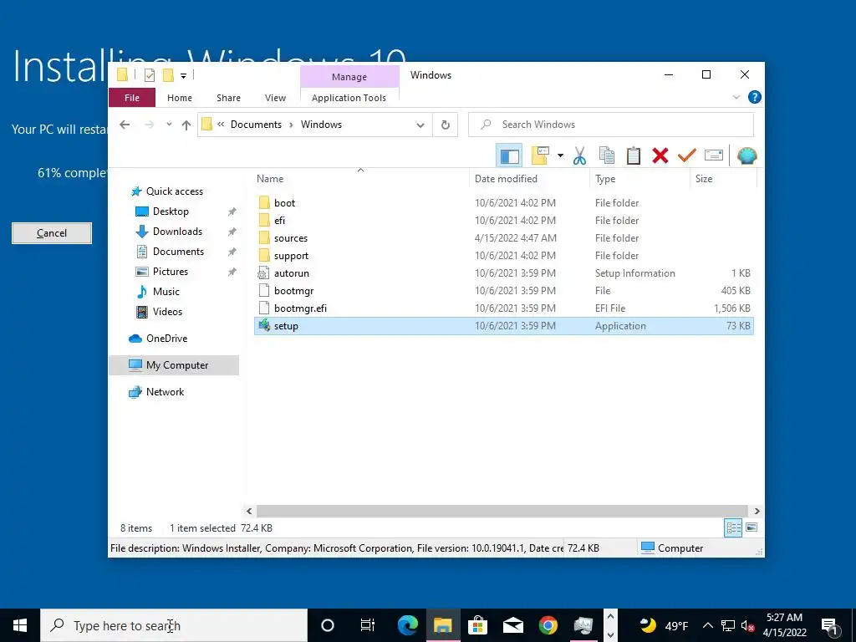856x642 pixels.
Task: Refresh the Windows folder view
Action: pyautogui.click(x=446, y=125)
